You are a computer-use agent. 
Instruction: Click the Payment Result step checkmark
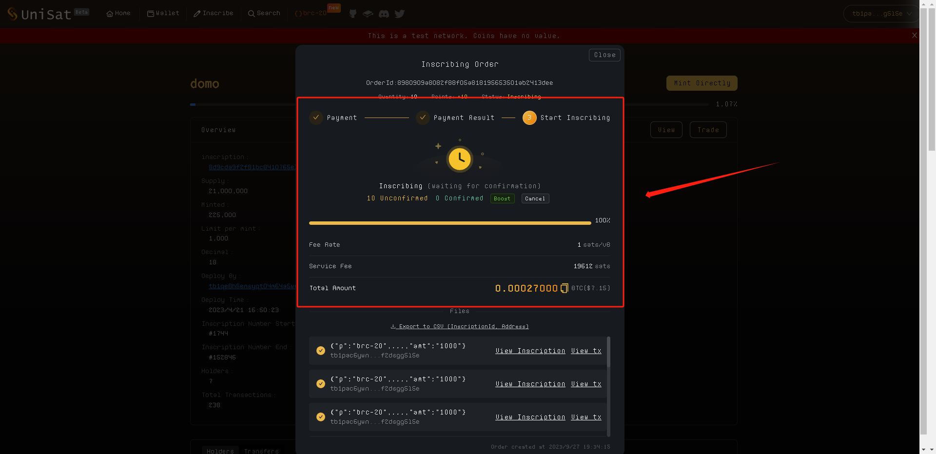423,118
